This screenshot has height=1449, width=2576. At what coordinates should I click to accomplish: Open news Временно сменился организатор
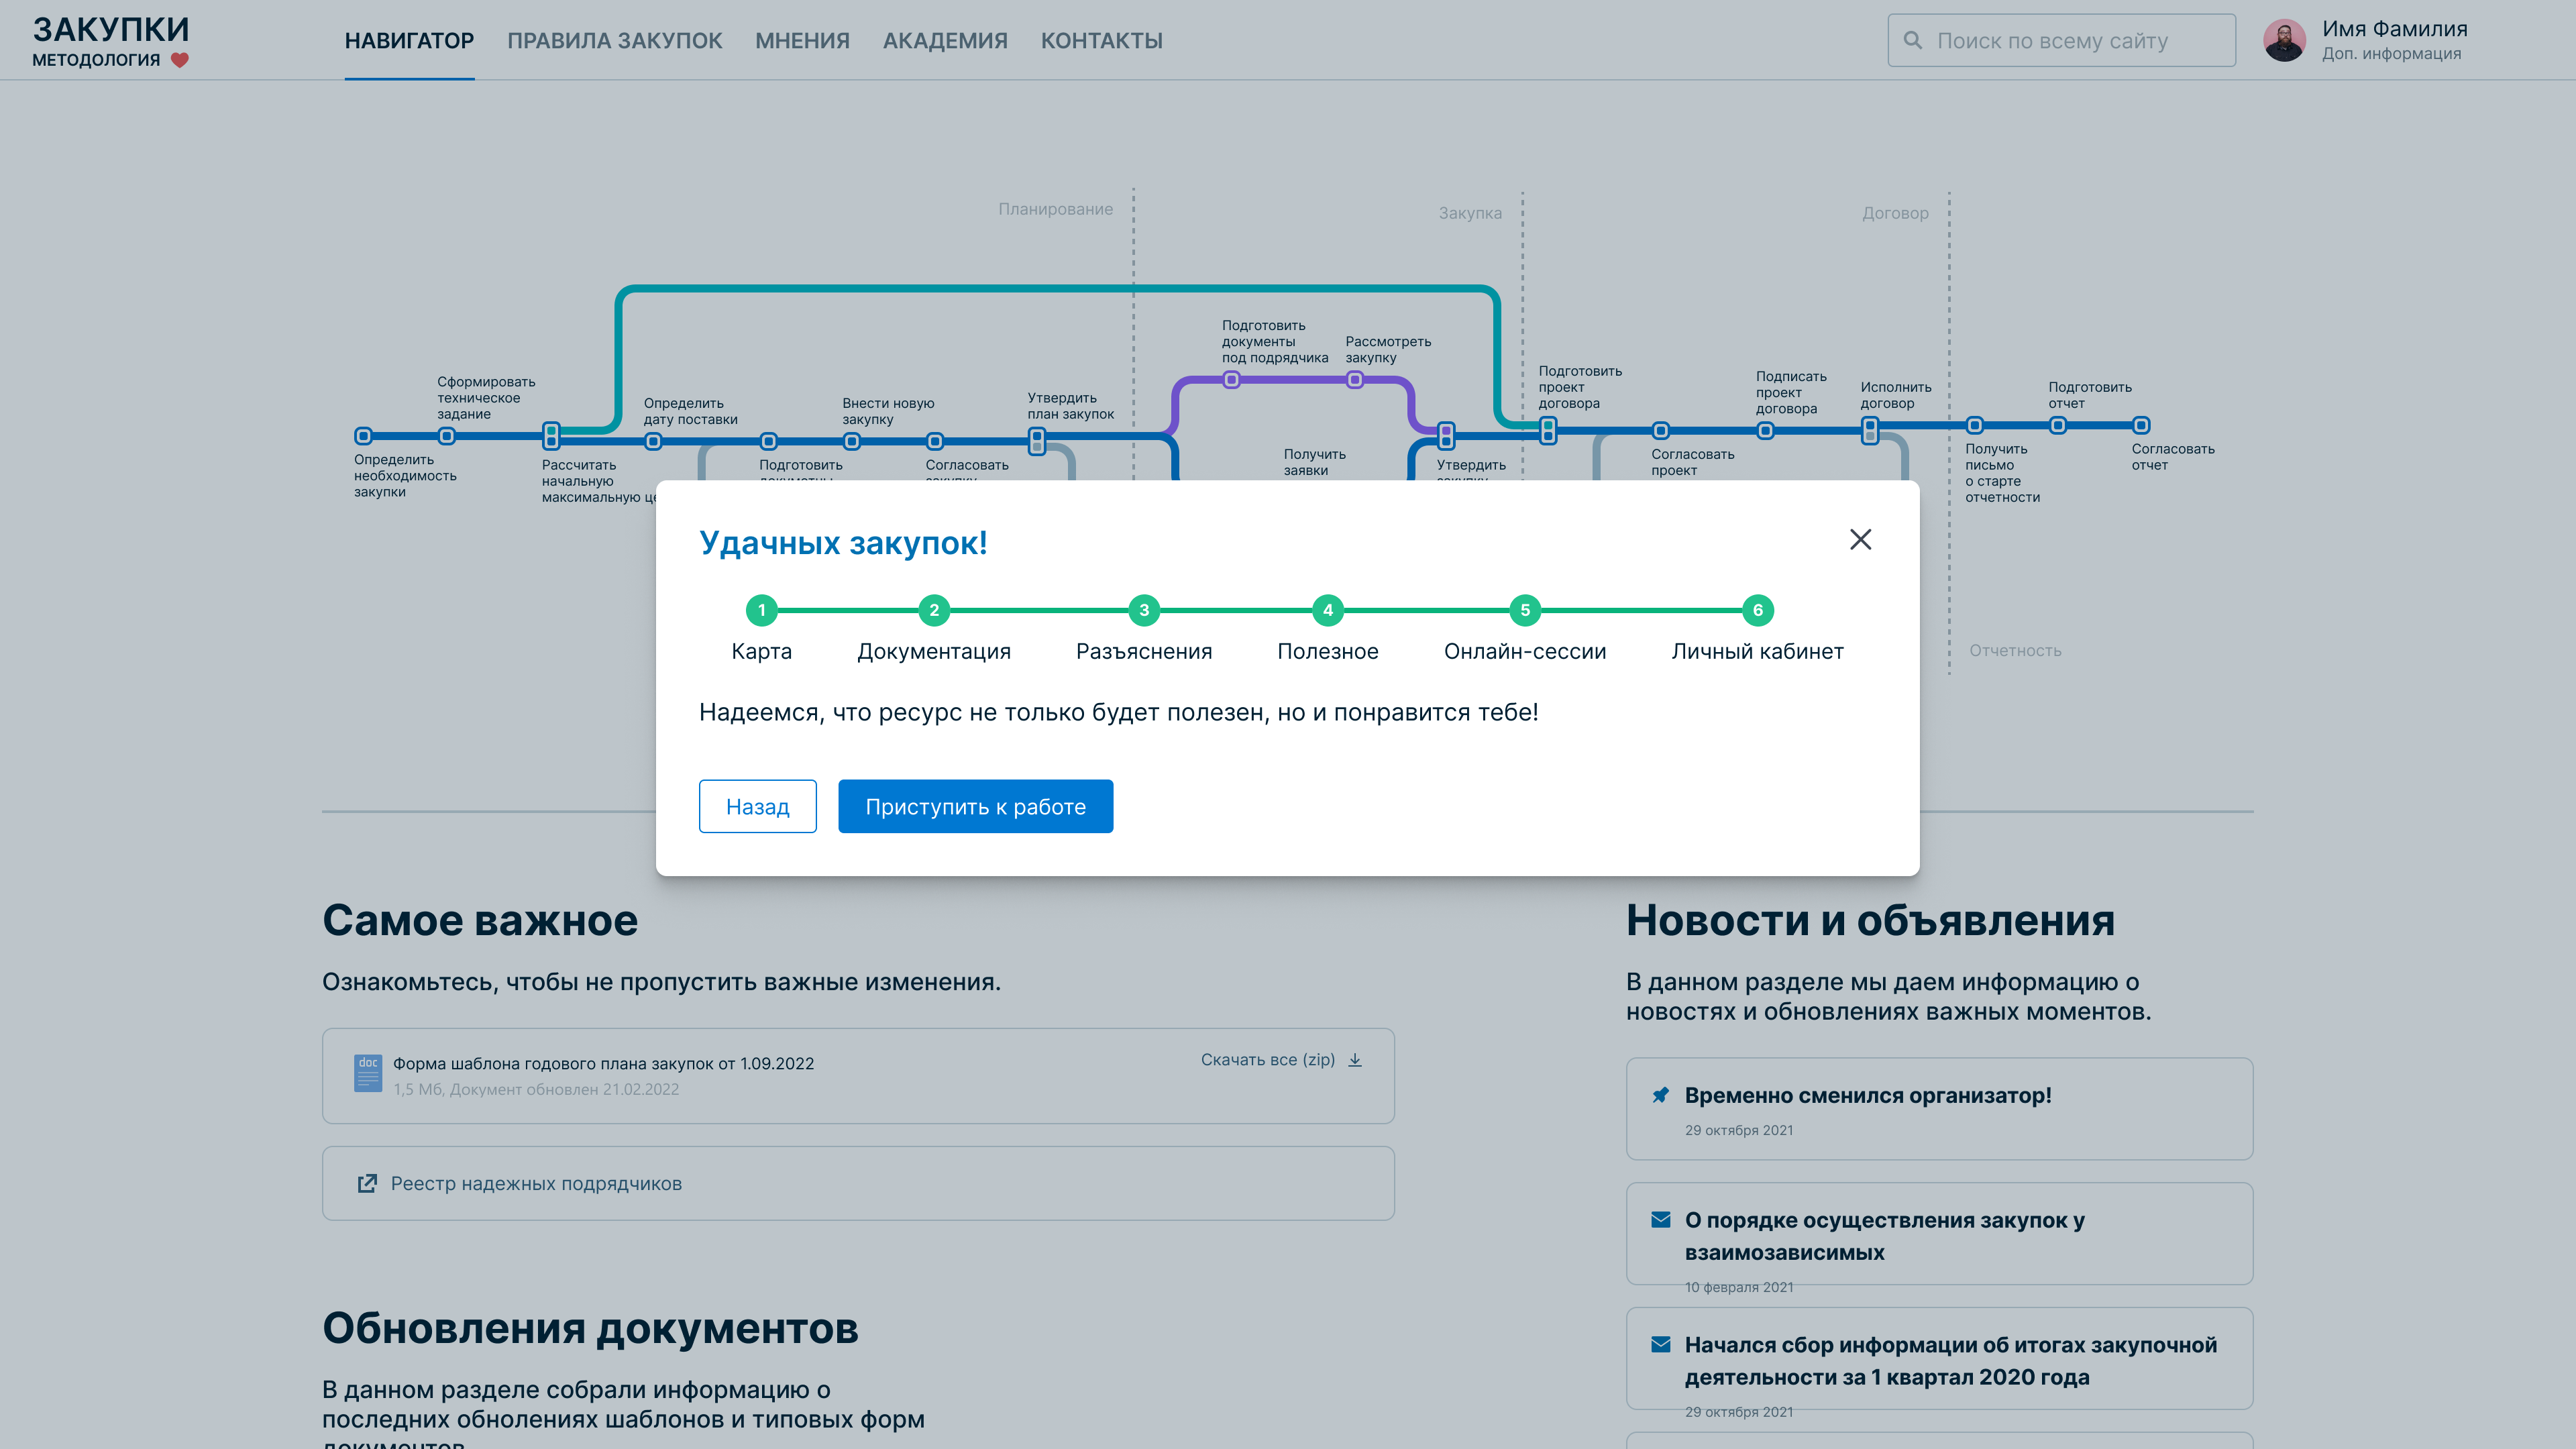tap(1867, 1095)
